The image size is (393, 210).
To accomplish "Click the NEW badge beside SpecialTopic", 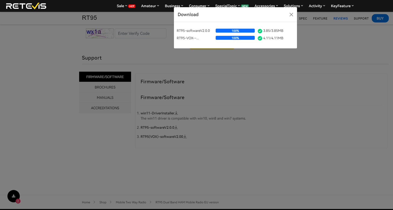I will tap(245, 6).
